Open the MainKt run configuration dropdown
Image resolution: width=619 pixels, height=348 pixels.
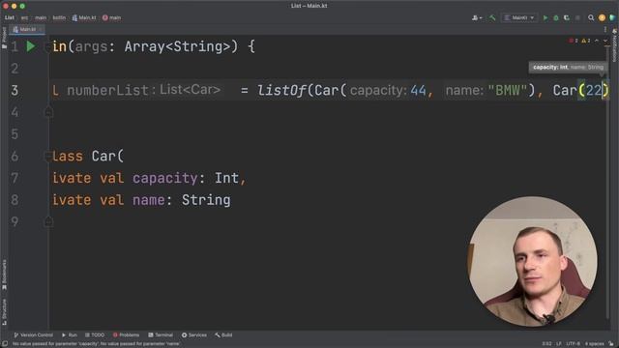coord(519,17)
